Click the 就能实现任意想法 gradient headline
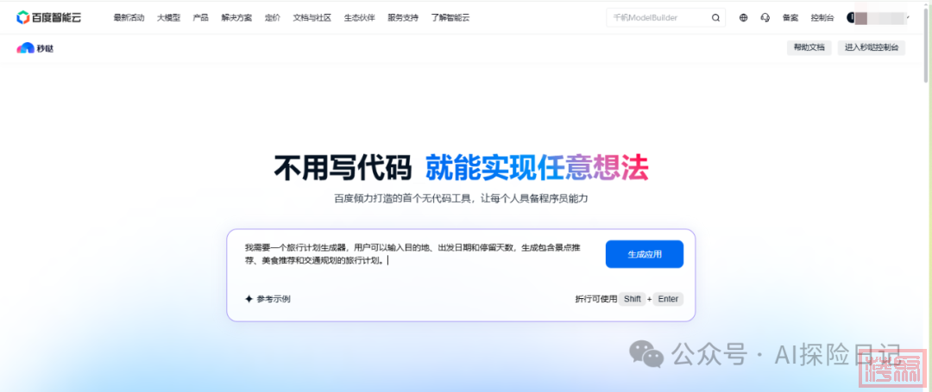This screenshot has height=392, width=932. (537, 167)
